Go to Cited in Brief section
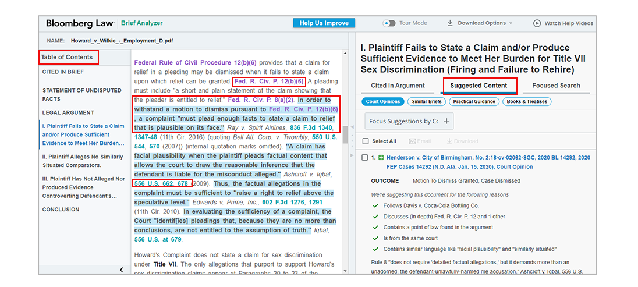638x287 pixels. (63, 72)
